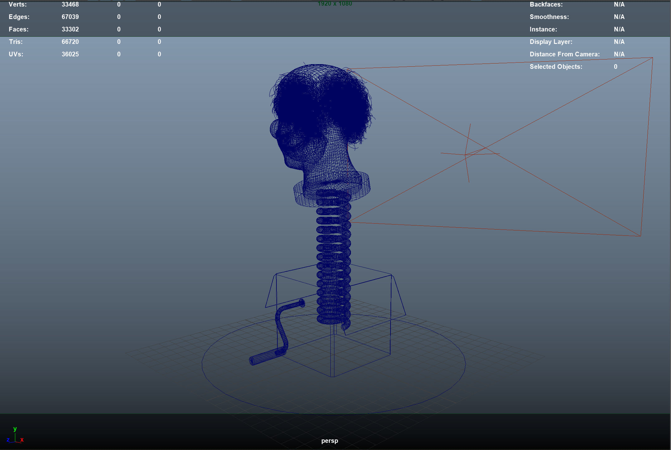This screenshot has height=450, width=671.
Task: Click the Smoothness HUD label
Action: 549,17
